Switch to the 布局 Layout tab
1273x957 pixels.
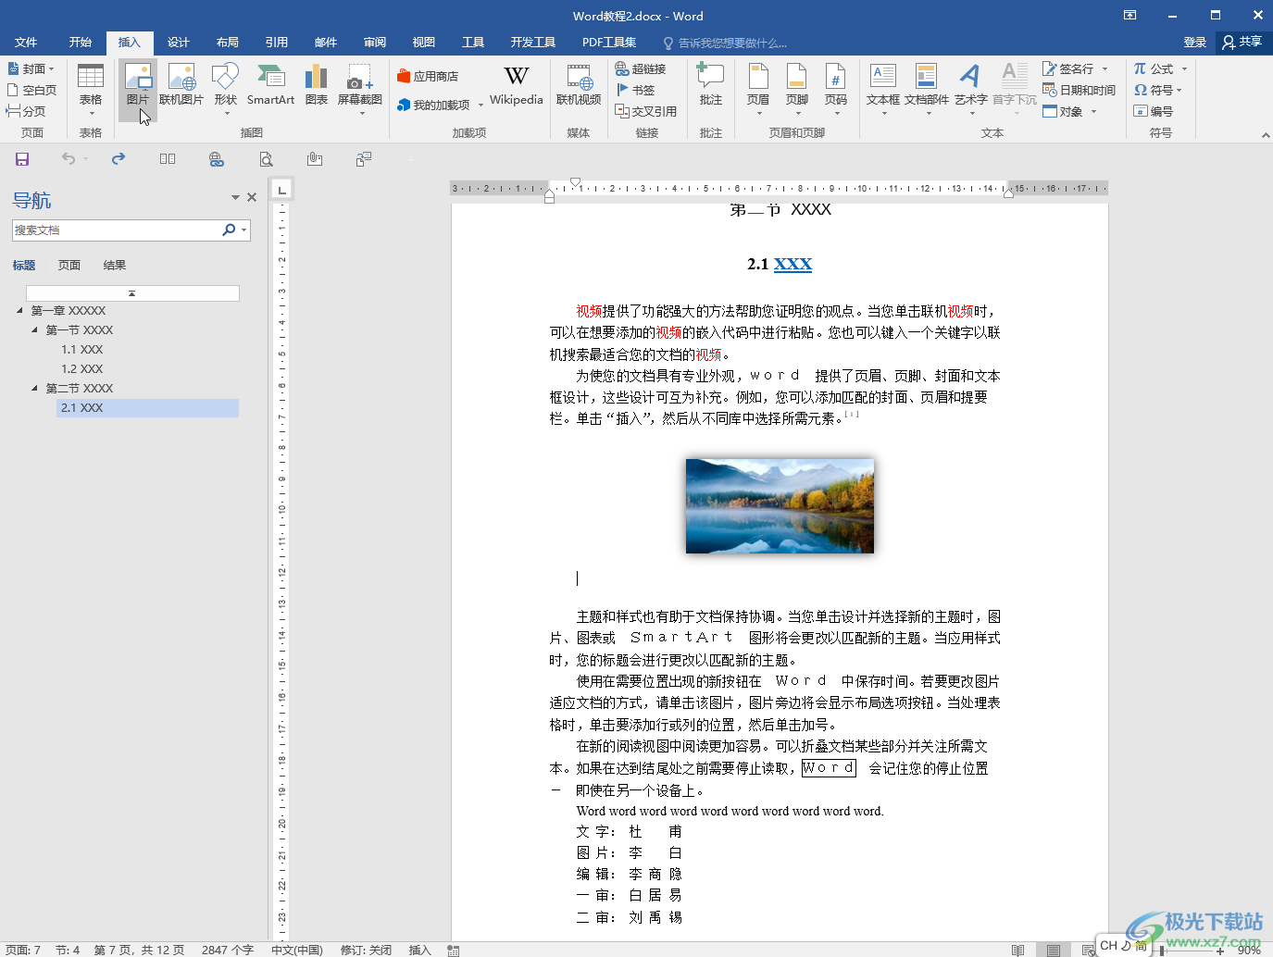228,43
